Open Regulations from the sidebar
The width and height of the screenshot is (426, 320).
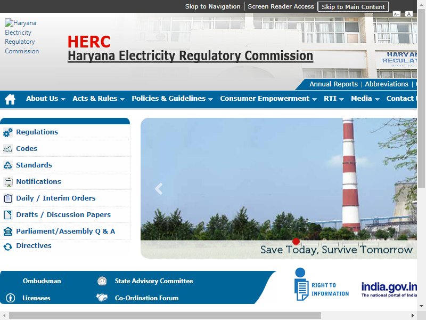click(x=37, y=132)
